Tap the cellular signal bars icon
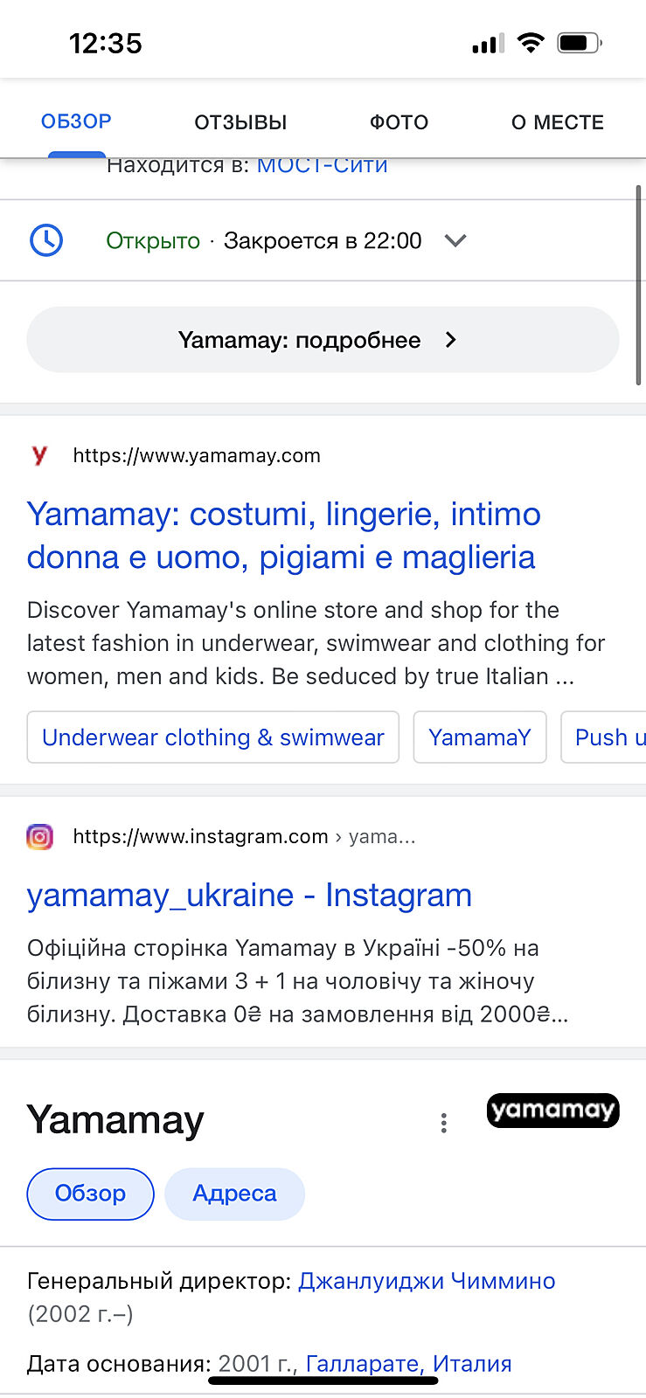Image resolution: width=646 pixels, height=1398 pixels. 488,44
